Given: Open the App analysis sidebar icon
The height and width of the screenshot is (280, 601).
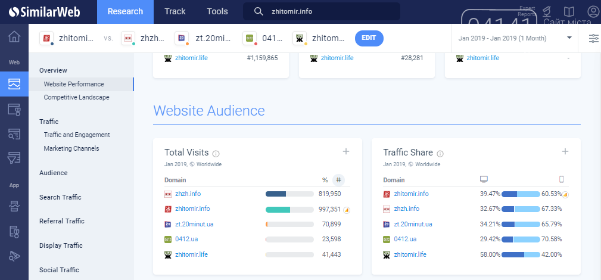Looking at the screenshot, I should click(x=14, y=207).
